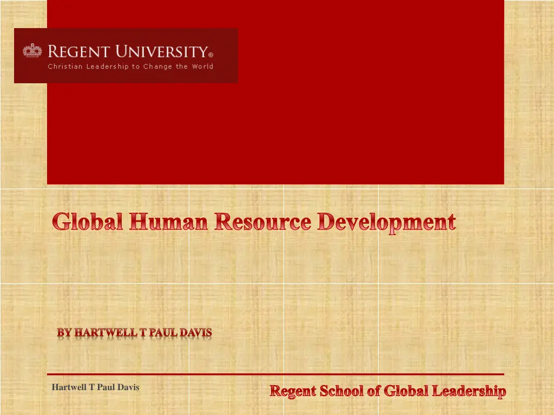
Task: Click the word 'Leadership' in the bottom-right footer
Action: click(469, 391)
